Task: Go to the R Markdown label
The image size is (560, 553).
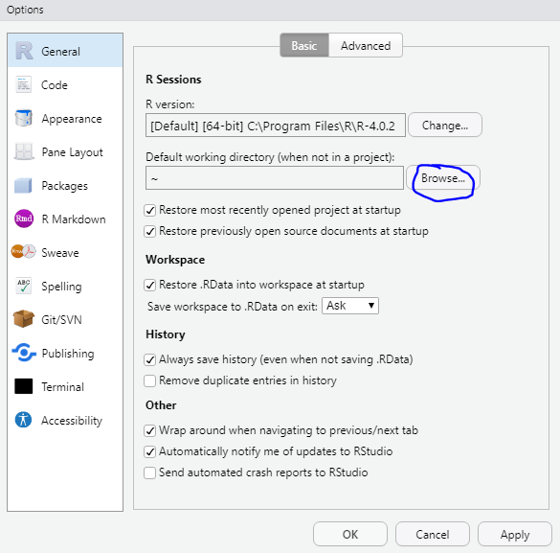Action: 74,219
